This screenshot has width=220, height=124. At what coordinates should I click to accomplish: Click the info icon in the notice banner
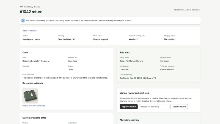pyautogui.click(x=23, y=20)
